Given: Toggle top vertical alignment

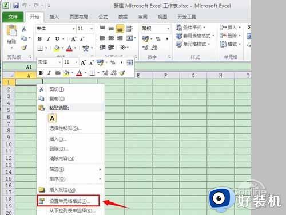Looking at the screenshot, I should coord(102,28).
